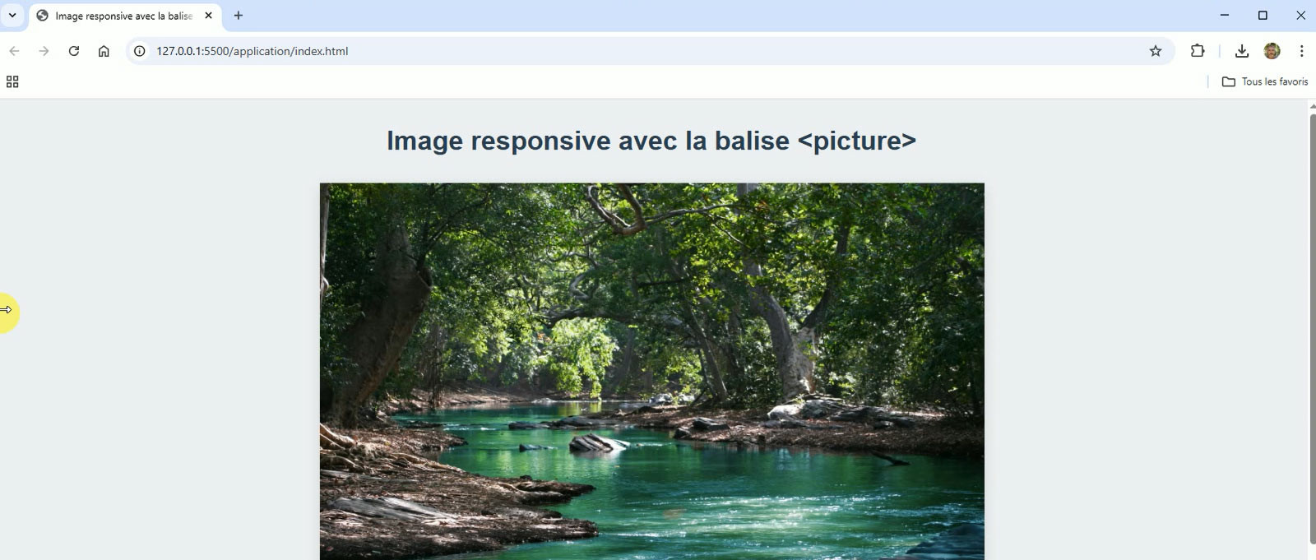Open the user profile avatar
The height and width of the screenshot is (560, 1316).
coord(1272,51)
